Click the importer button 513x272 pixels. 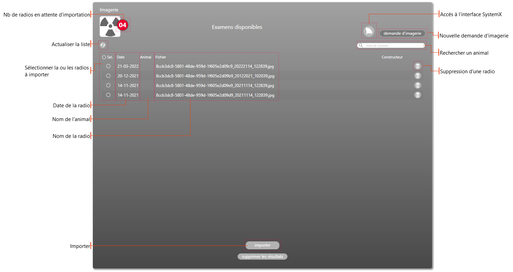point(262,245)
